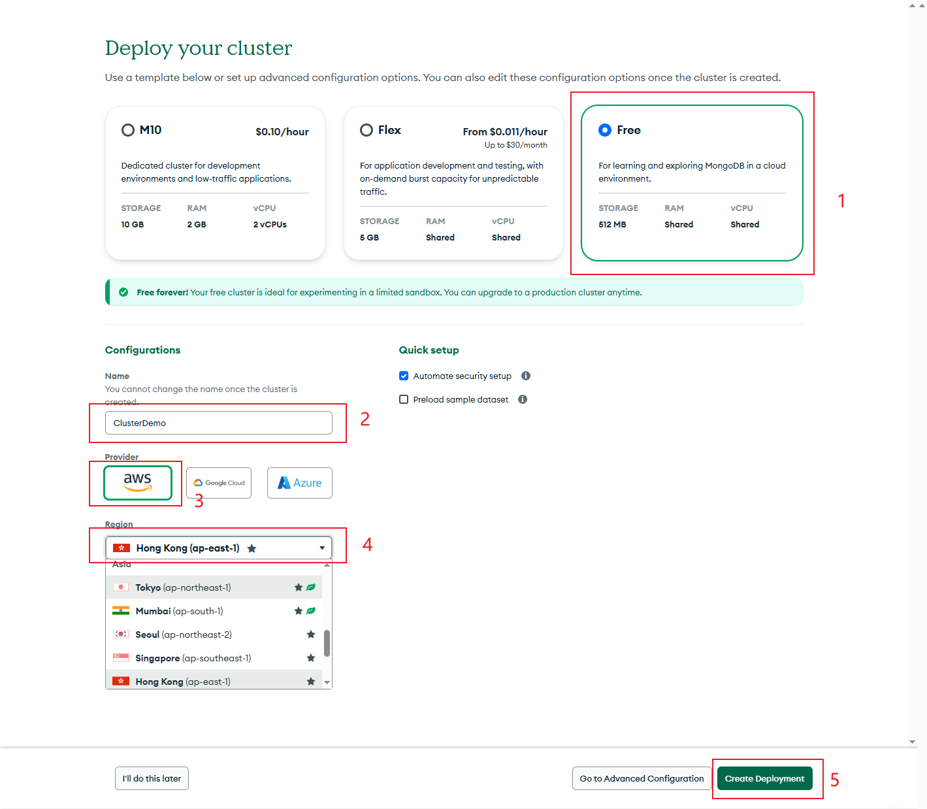Click the star beside selected Hong Kong region

[x=252, y=548]
